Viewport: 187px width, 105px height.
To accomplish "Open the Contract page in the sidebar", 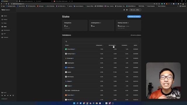I will (5, 37).
